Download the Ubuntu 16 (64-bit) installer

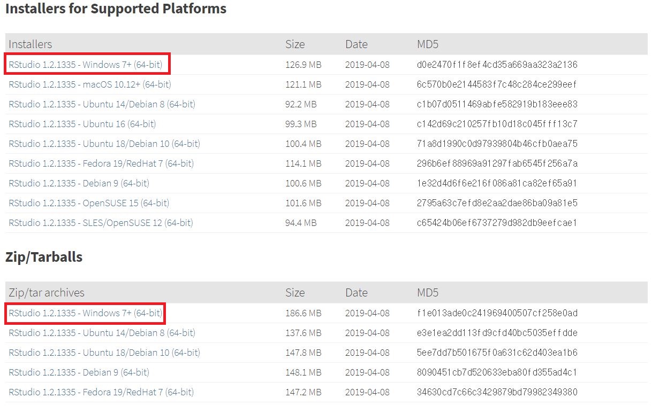[82, 124]
